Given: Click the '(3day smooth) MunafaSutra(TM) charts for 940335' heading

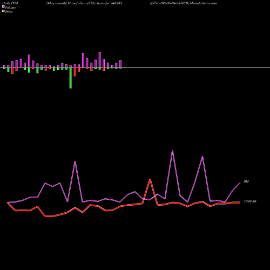Looking at the screenshot, I should click(x=84, y=3).
